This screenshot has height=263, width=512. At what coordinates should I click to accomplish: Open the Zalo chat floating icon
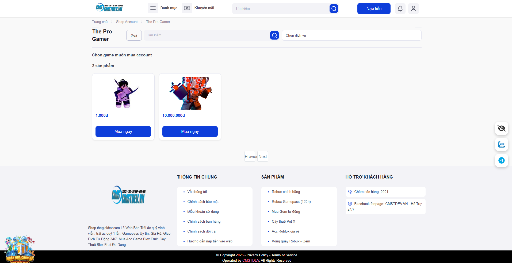(x=501, y=144)
